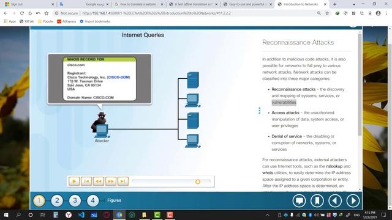Click the star icon left of address bar

pyautogui.click(x=47, y=13)
